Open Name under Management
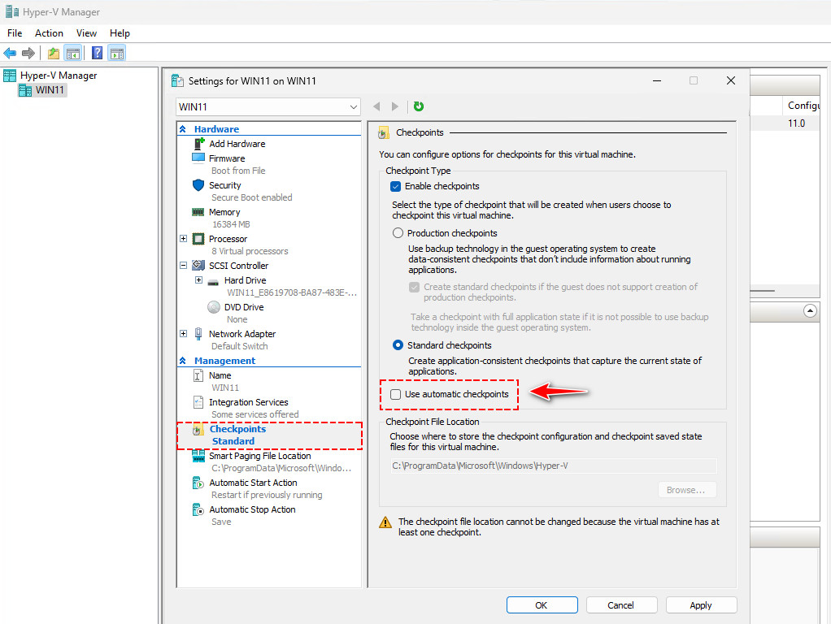The height and width of the screenshot is (624, 831). (x=220, y=375)
